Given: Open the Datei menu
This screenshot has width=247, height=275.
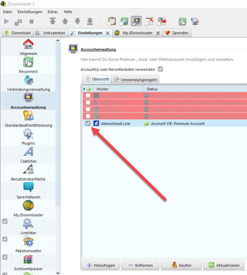Looking at the screenshot, I should click(7, 12).
